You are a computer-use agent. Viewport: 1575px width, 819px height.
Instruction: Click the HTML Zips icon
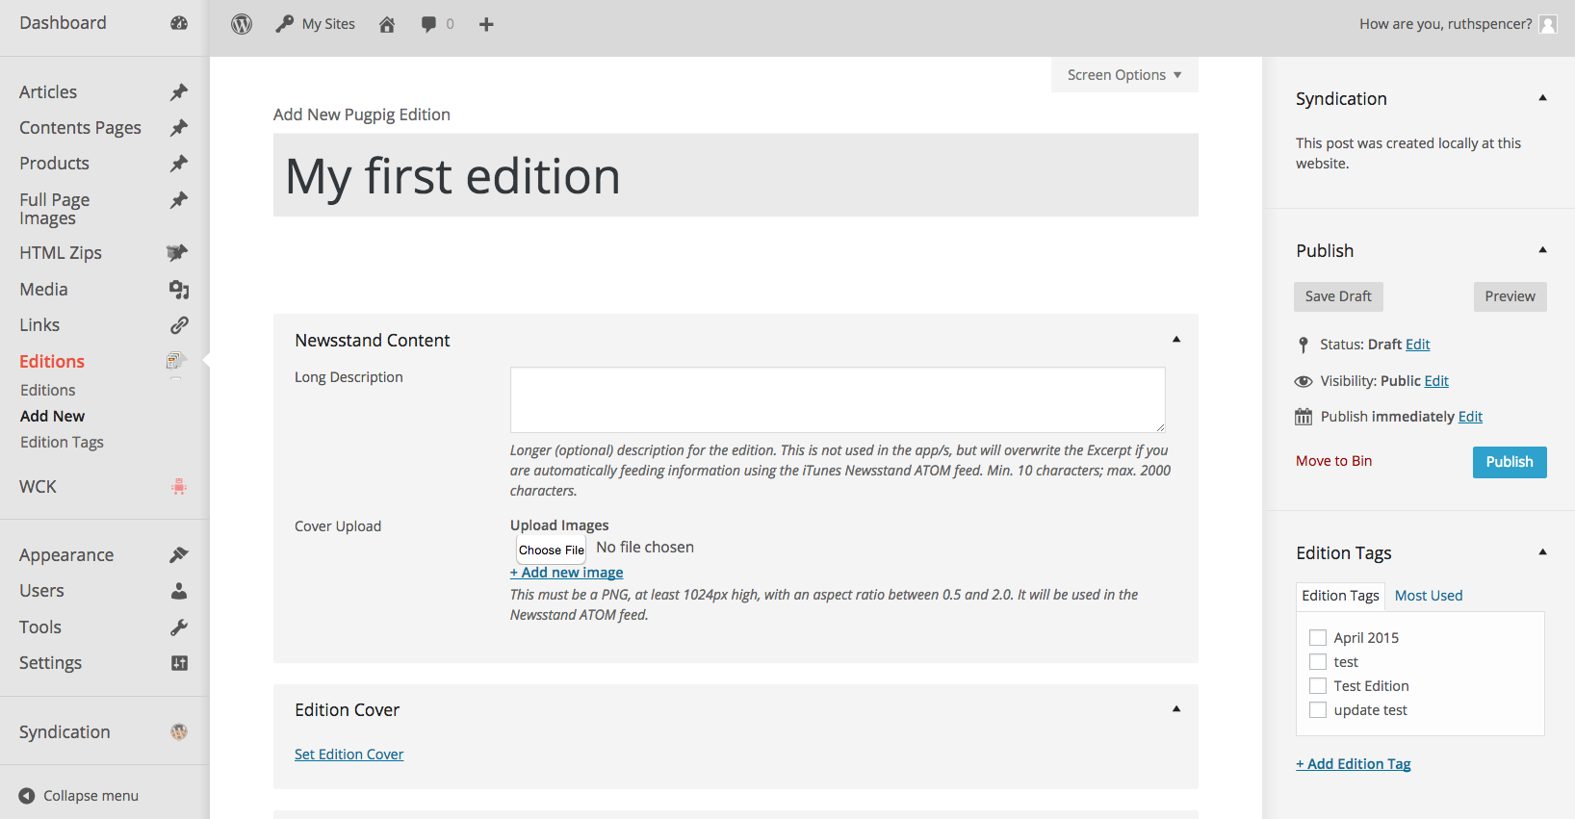tap(177, 253)
